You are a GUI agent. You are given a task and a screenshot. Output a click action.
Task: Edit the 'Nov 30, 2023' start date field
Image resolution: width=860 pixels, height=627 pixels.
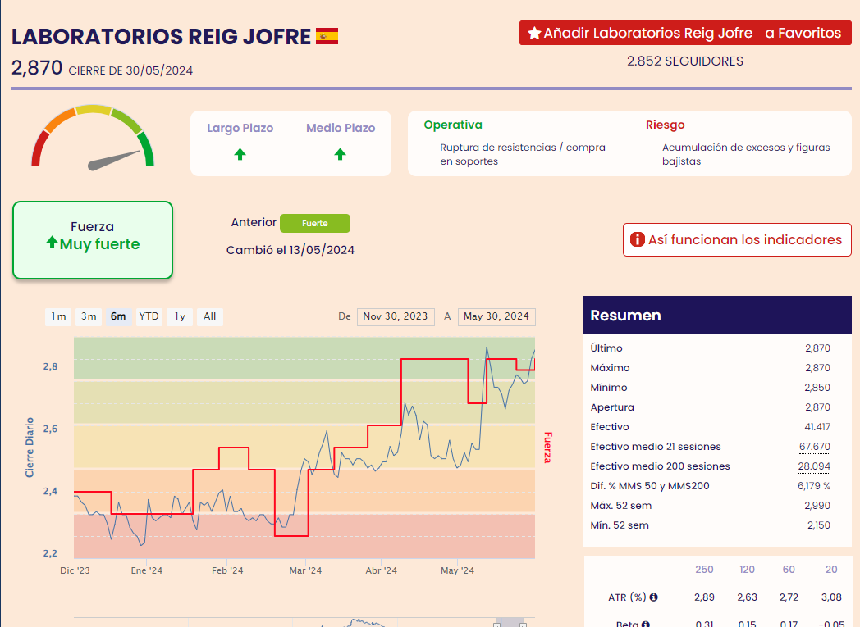[396, 316]
